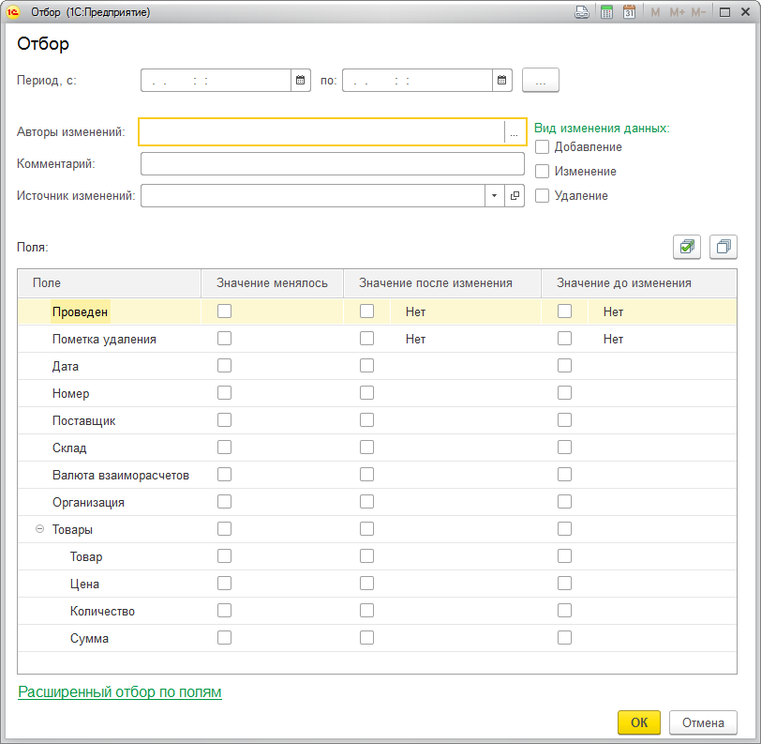The height and width of the screenshot is (744, 761).
Task: Select the Поставщик row in fields table
Action: point(84,421)
